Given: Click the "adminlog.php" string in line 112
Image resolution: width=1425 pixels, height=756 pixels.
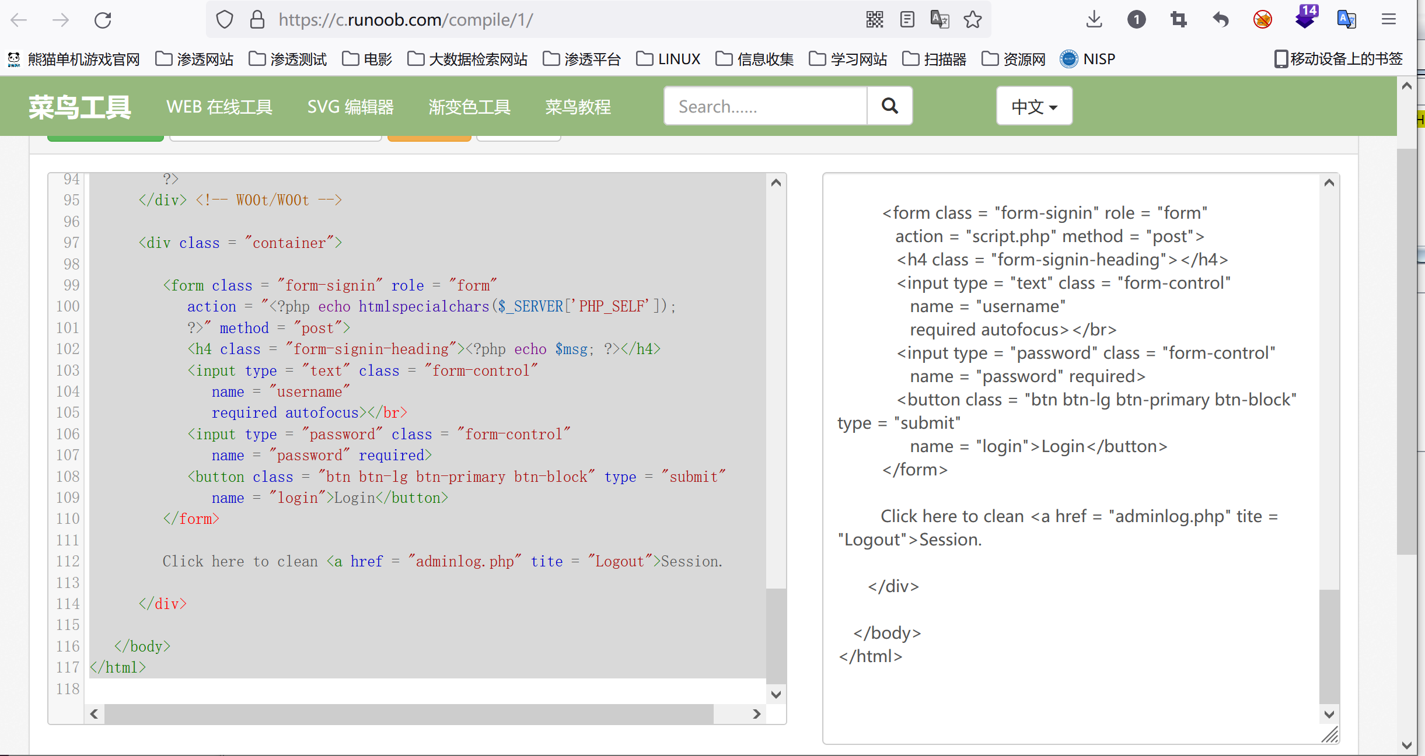Looking at the screenshot, I should click(464, 561).
